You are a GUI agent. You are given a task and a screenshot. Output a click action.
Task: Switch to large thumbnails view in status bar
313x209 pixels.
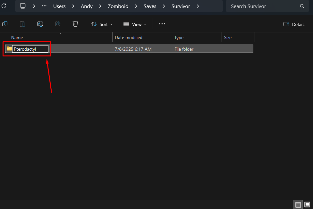[x=307, y=205]
